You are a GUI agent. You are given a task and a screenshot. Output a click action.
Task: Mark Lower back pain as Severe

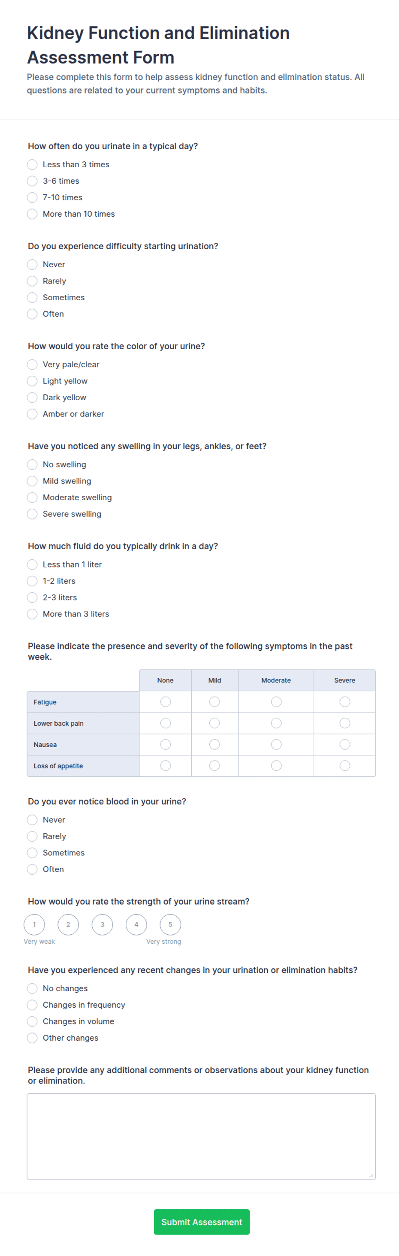tap(345, 723)
